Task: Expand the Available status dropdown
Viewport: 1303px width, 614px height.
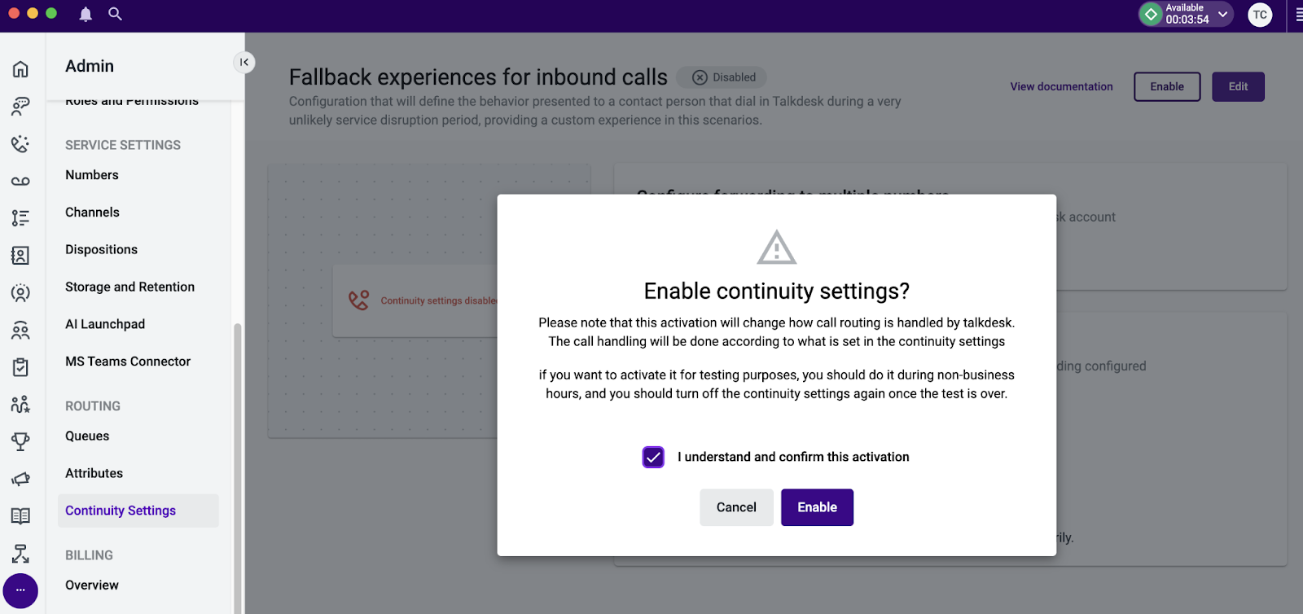Action: coord(1222,14)
